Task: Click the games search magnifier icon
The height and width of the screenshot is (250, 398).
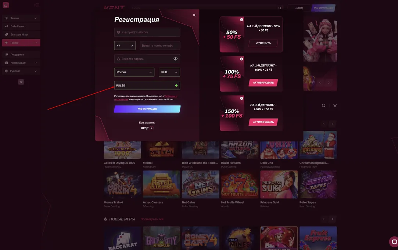Action: (324, 106)
